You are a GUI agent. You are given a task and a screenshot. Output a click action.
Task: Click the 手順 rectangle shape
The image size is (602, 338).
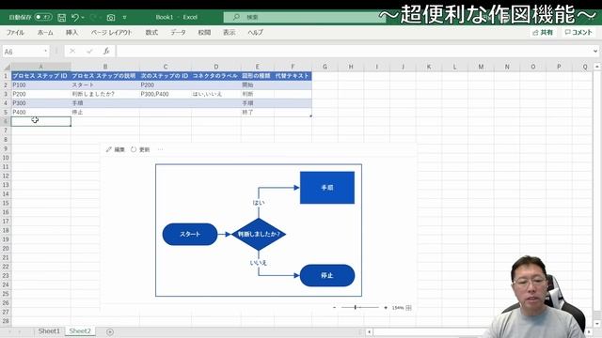point(327,188)
